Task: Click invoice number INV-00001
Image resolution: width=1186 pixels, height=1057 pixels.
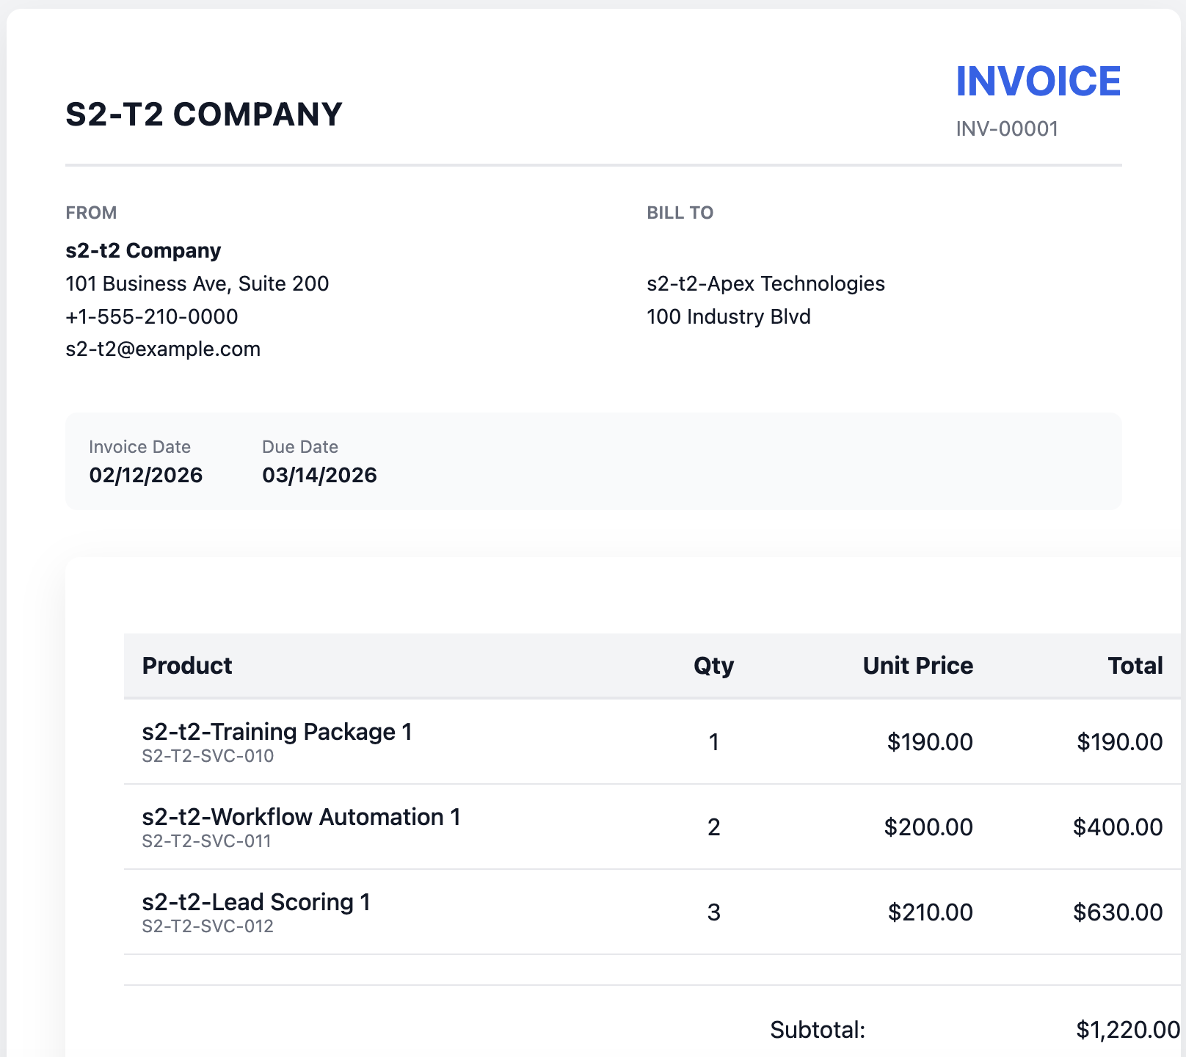Action: click(1006, 129)
